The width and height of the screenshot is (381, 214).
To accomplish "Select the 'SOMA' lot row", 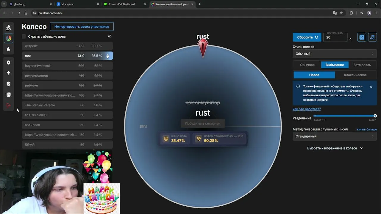I will coord(67,145).
